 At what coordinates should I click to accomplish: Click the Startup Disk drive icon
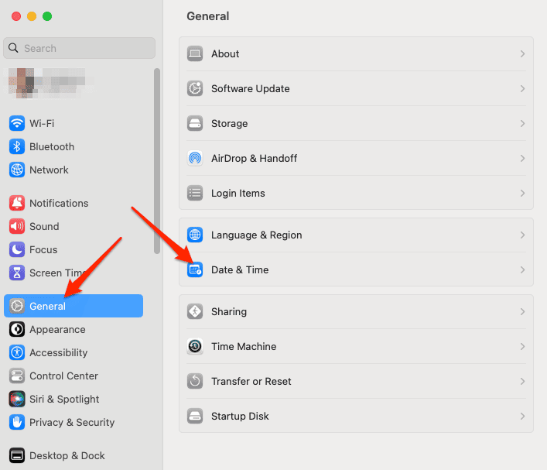[x=195, y=416]
